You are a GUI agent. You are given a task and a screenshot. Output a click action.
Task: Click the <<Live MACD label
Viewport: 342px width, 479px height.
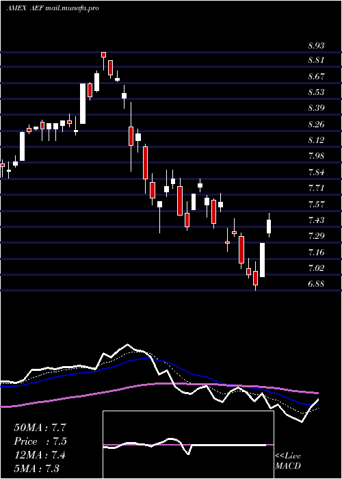point(288,461)
